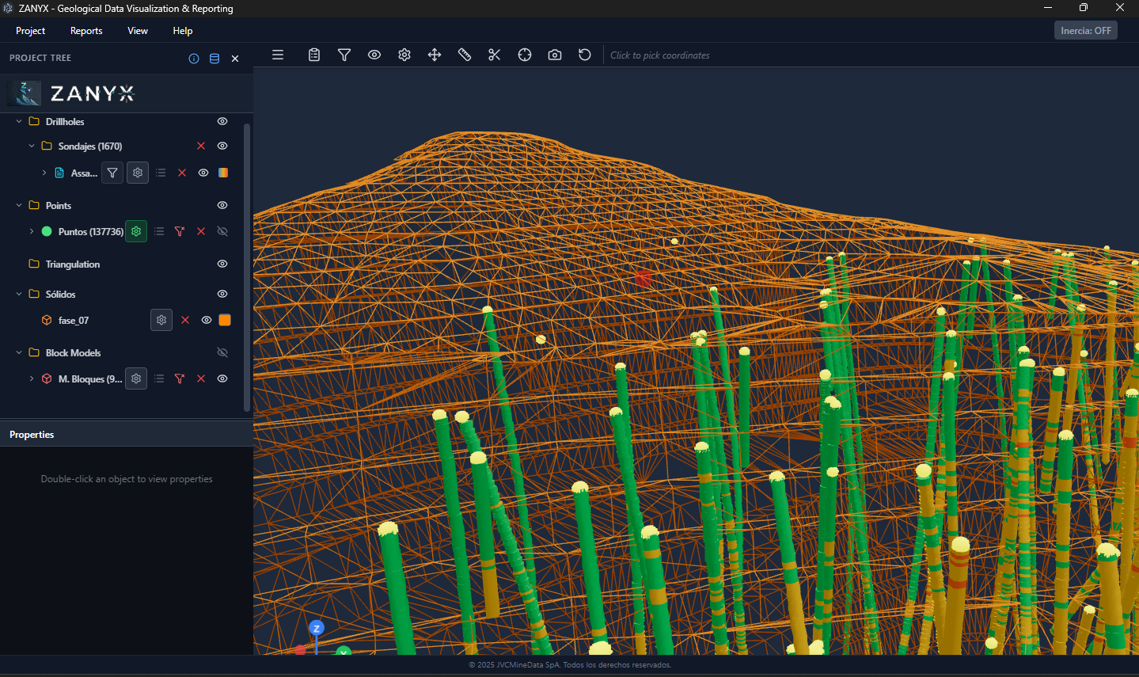
Task: Select the ruler measurement tool
Action: (465, 55)
